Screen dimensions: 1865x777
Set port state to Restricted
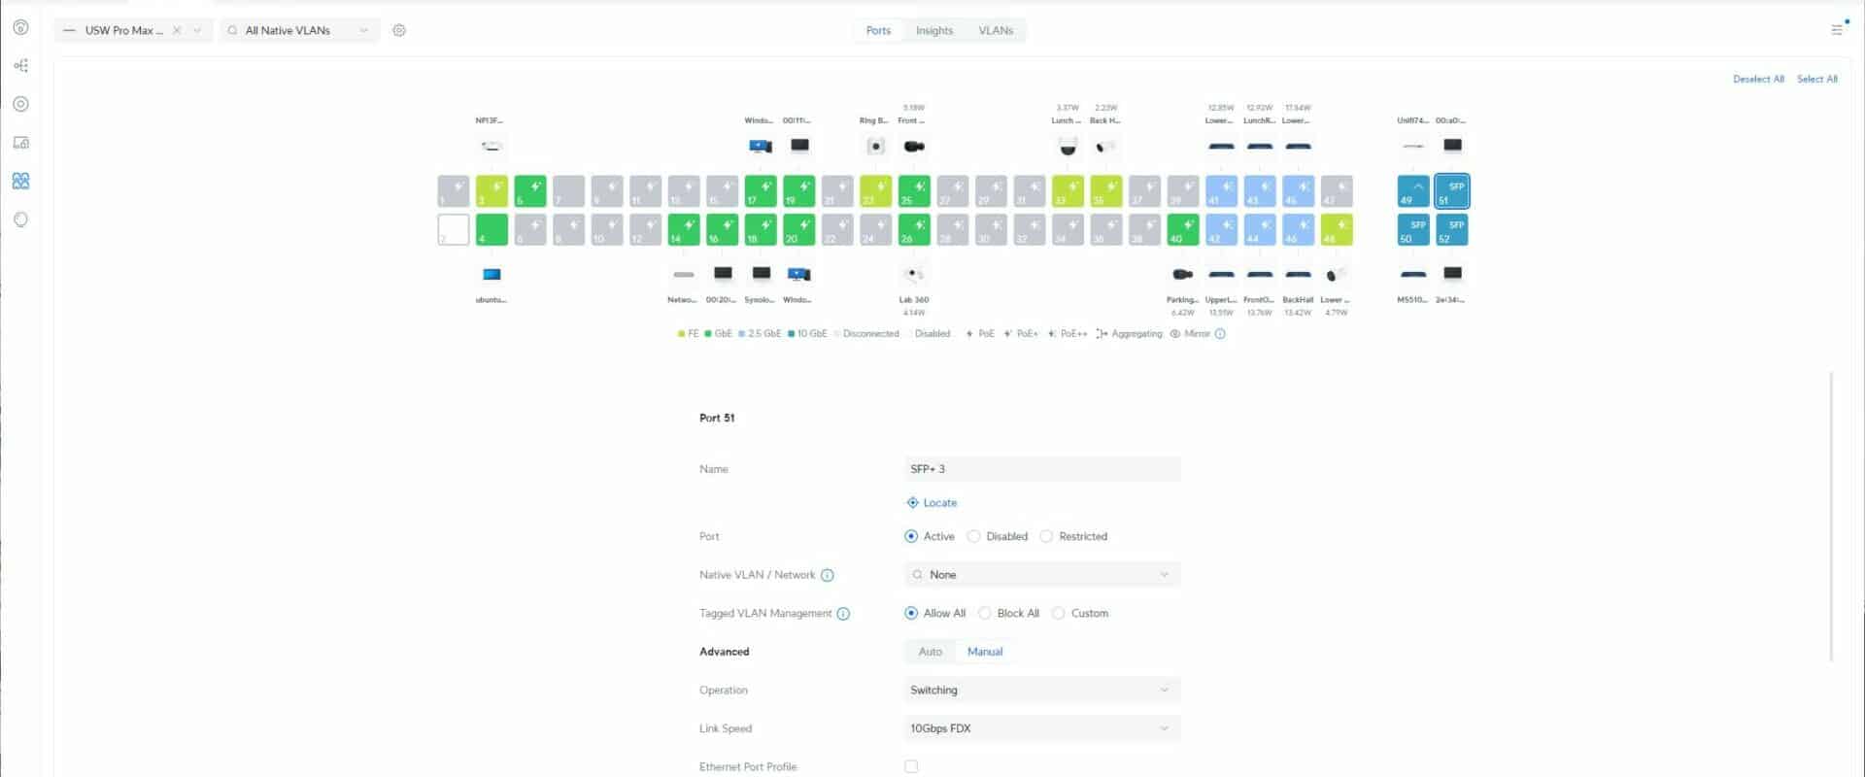click(1046, 536)
